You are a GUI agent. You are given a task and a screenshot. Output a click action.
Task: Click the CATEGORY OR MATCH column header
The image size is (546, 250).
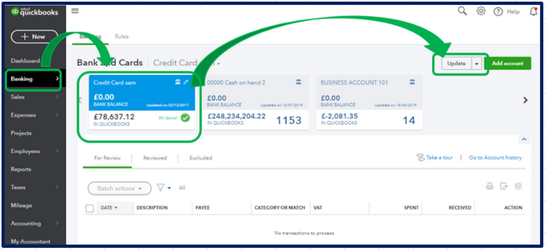[x=280, y=207]
